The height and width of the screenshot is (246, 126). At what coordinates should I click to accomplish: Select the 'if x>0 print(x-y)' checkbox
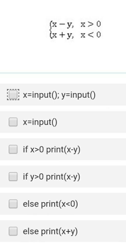click(x=13, y=149)
